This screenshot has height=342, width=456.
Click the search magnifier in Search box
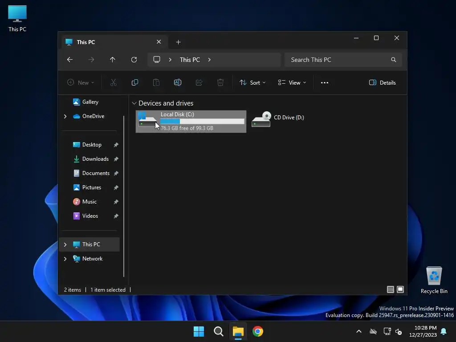pyautogui.click(x=394, y=60)
